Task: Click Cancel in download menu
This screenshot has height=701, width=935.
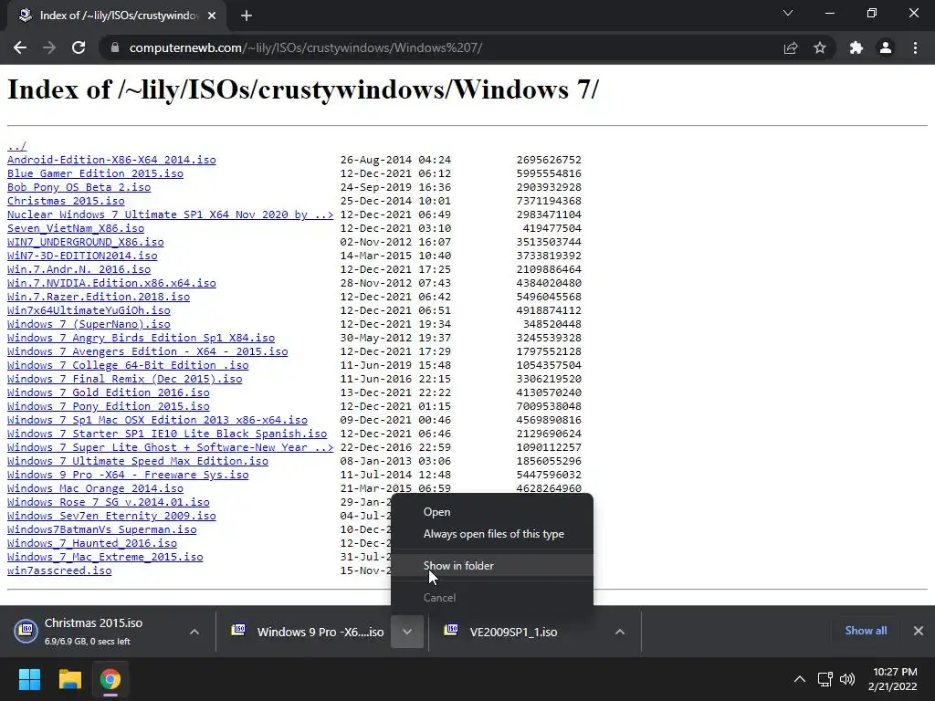Action: pos(492,598)
